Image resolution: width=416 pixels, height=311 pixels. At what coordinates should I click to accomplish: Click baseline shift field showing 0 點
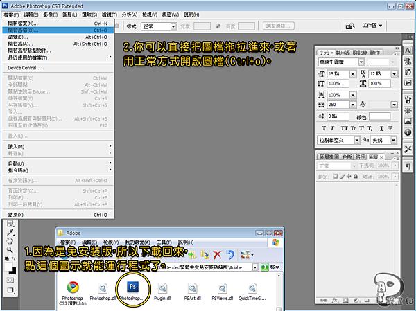coord(338,116)
